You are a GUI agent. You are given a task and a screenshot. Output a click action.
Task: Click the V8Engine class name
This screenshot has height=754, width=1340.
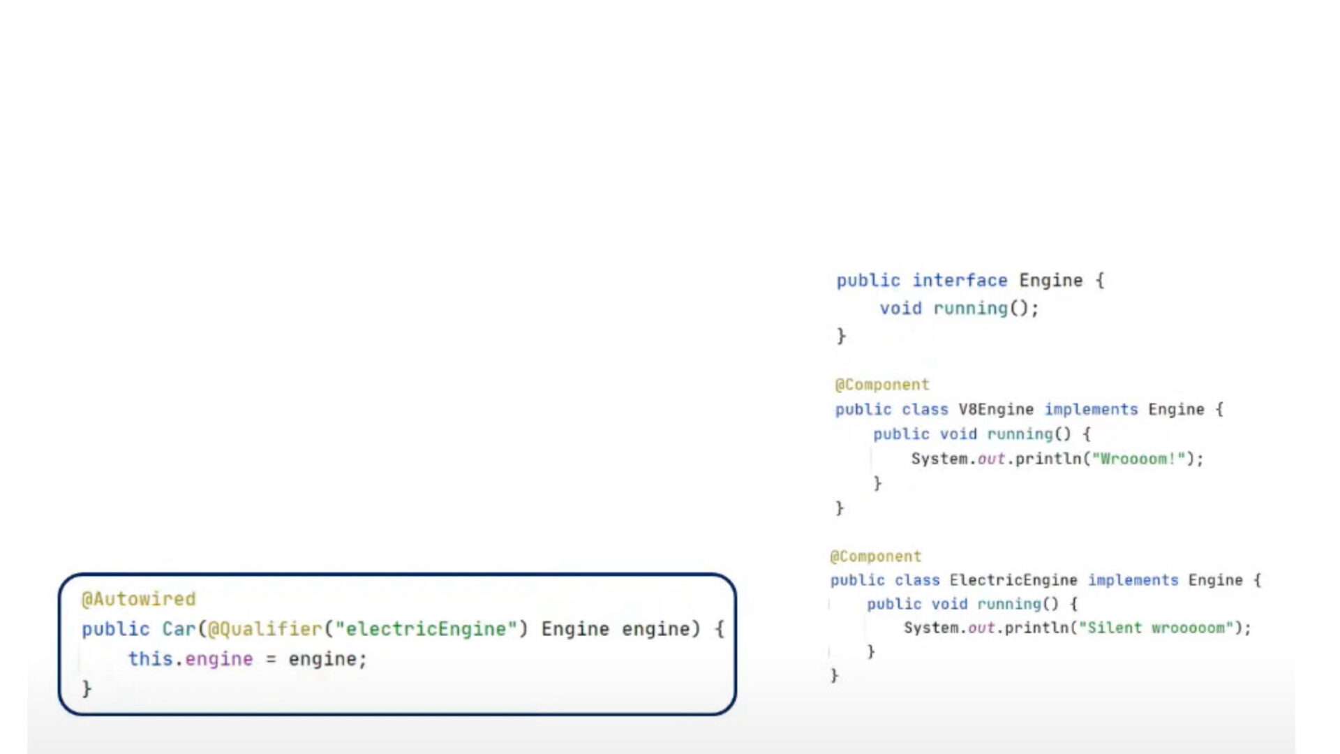pos(994,409)
